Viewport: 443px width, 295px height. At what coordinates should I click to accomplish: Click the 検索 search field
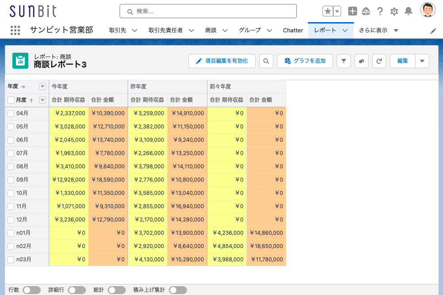208,12
